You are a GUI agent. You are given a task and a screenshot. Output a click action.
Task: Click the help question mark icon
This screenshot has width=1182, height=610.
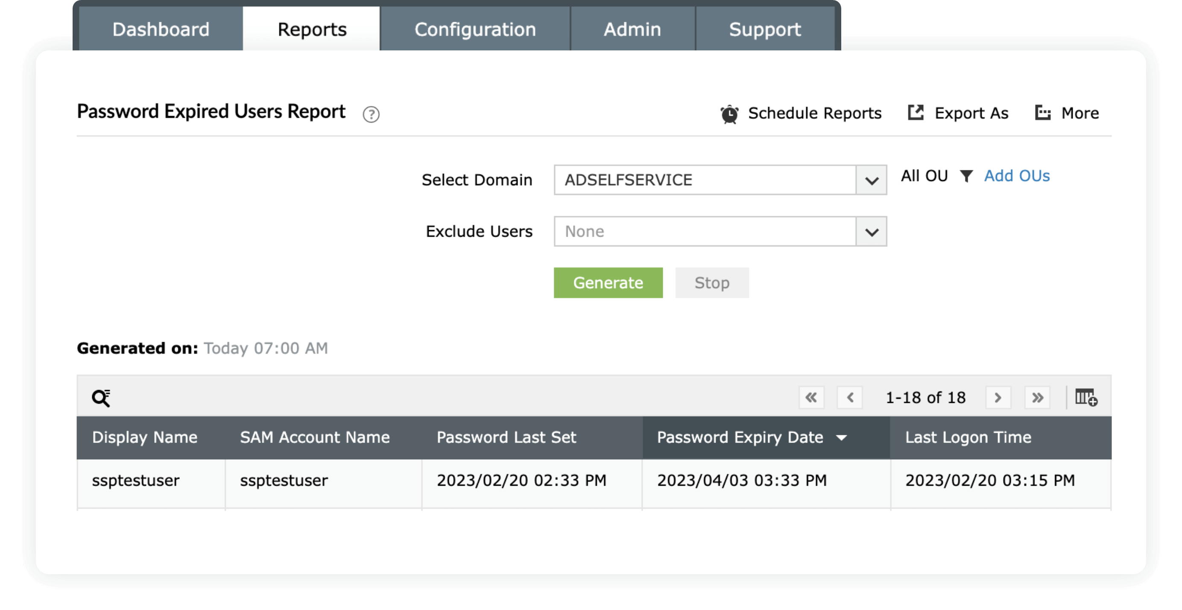pos(371,114)
